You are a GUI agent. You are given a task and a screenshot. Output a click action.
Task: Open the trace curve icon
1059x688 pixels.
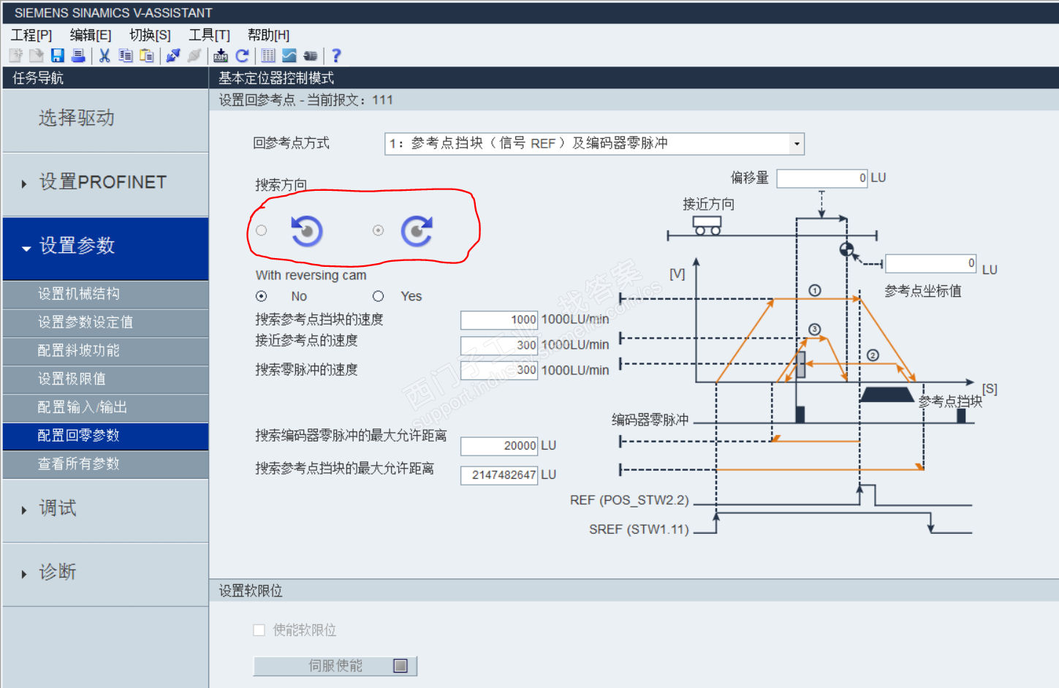pos(289,56)
